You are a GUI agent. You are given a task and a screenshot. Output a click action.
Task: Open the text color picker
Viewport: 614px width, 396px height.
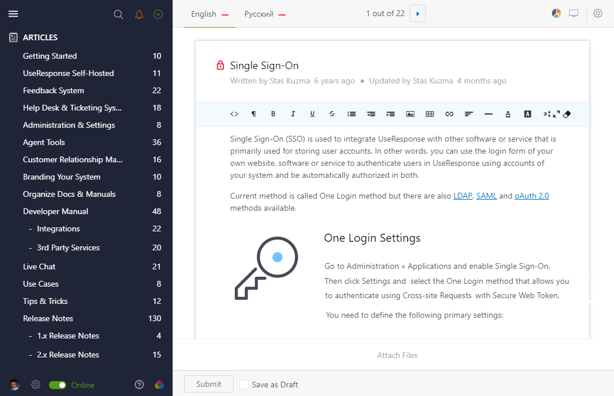(x=508, y=114)
